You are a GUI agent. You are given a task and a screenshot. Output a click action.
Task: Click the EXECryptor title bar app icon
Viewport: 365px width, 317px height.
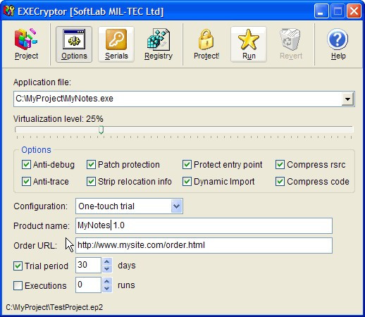[9, 11]
